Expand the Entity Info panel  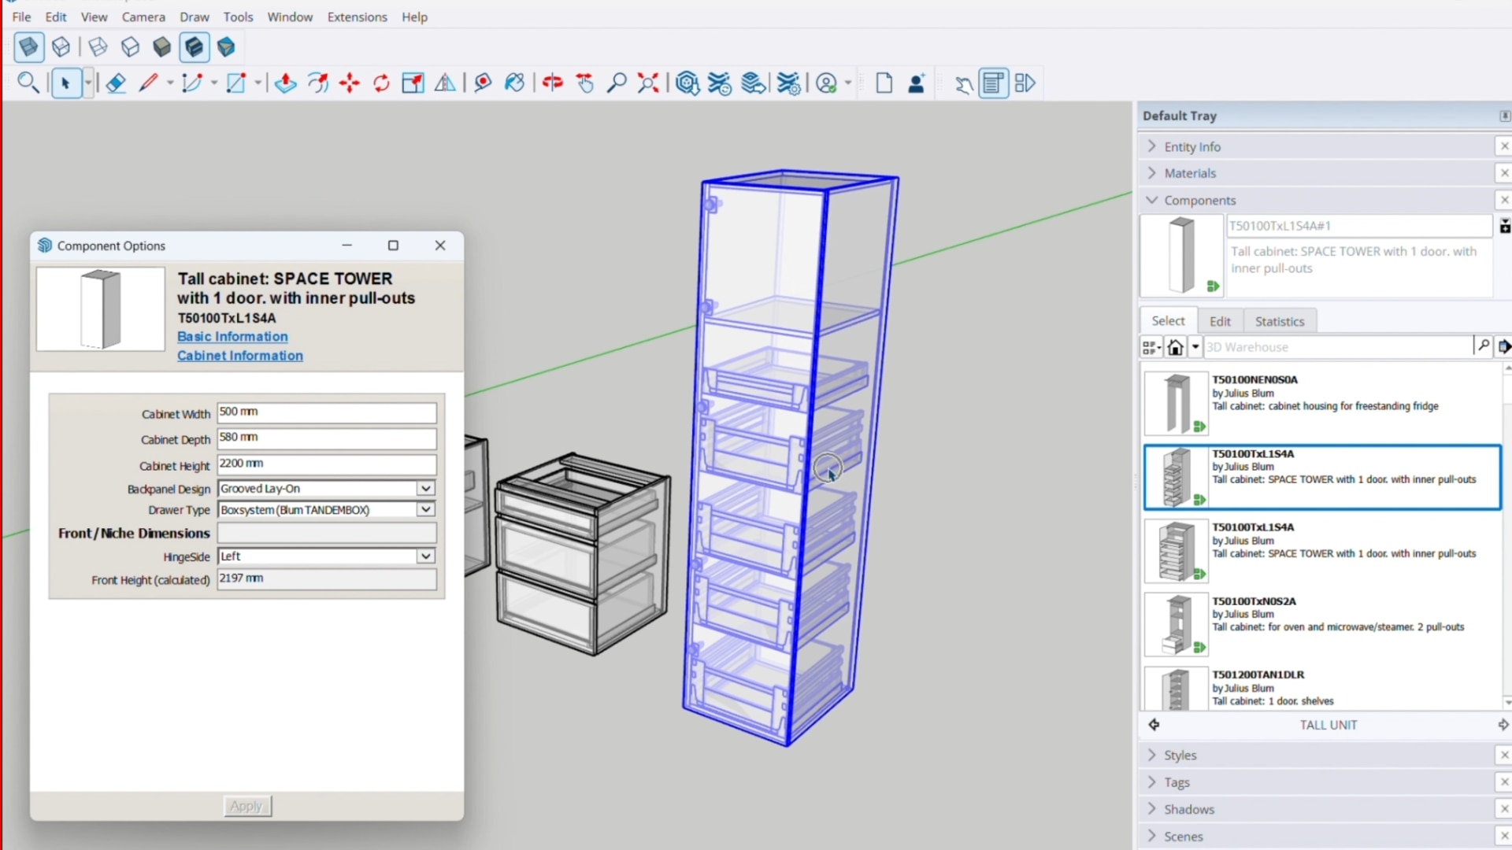point(1191,146)
